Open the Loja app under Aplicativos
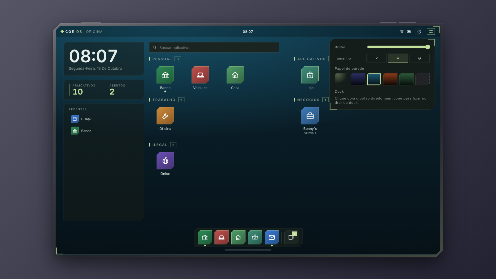The image size is (496, 279). (x=310, y=75)
